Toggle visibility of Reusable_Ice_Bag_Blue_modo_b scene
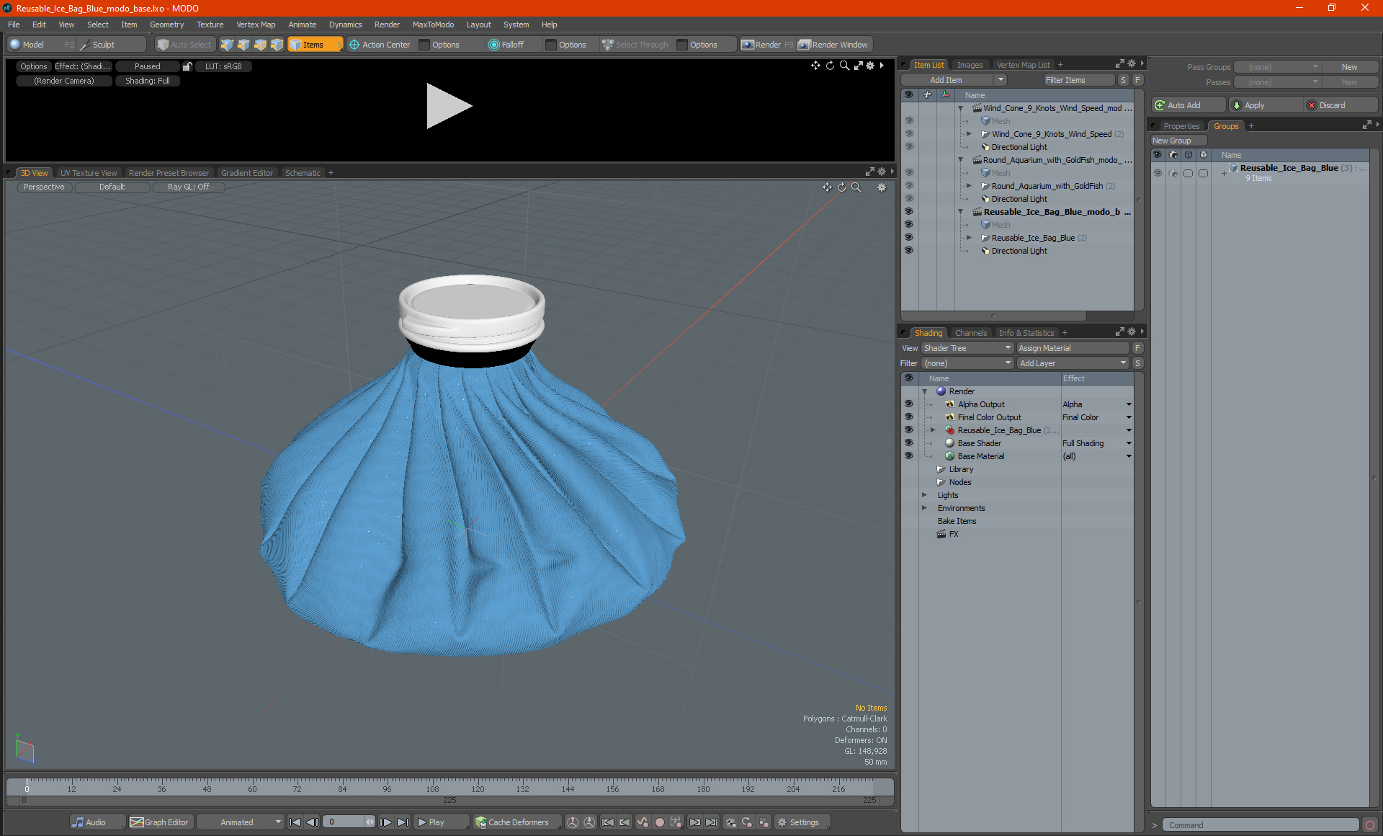Screen dimensions: 1383x836 [909, 212]
